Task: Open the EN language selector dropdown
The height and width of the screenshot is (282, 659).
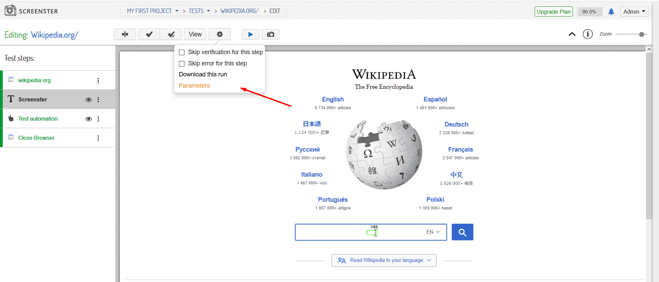Action: pos(433,232)
